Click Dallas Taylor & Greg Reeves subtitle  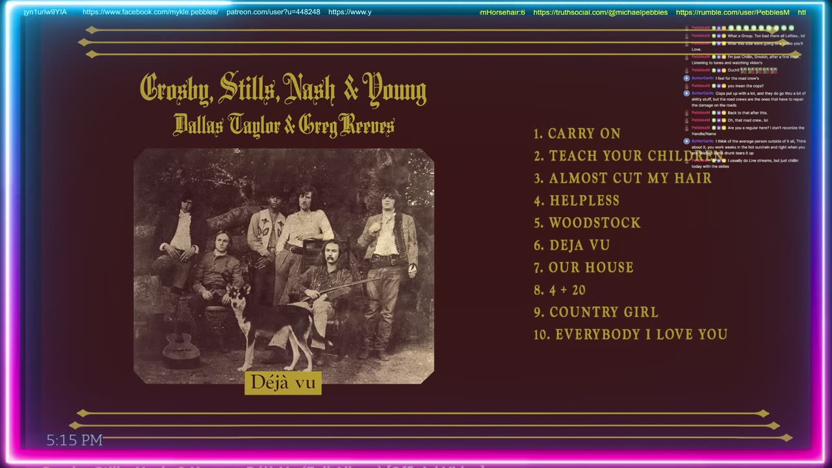pos(283,124)
